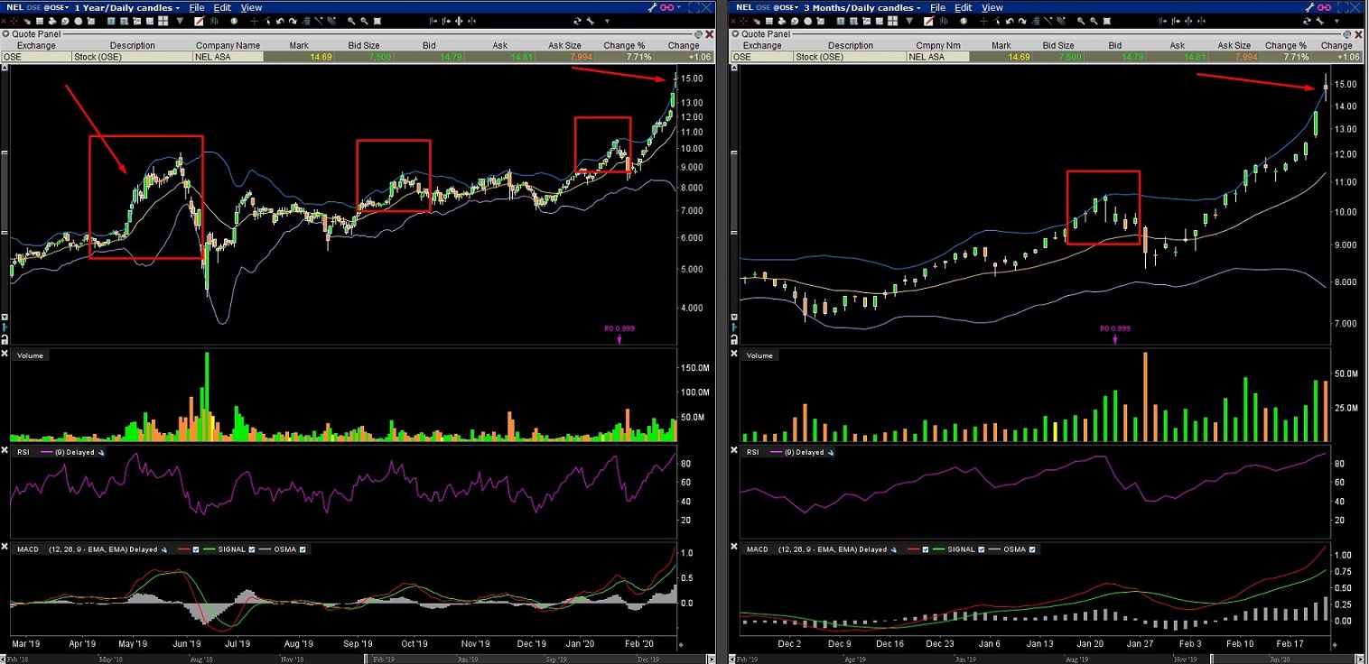Close the RSI panel in left chart
The width and height of the screenshot is (1369, 664).
pos(4,451)
